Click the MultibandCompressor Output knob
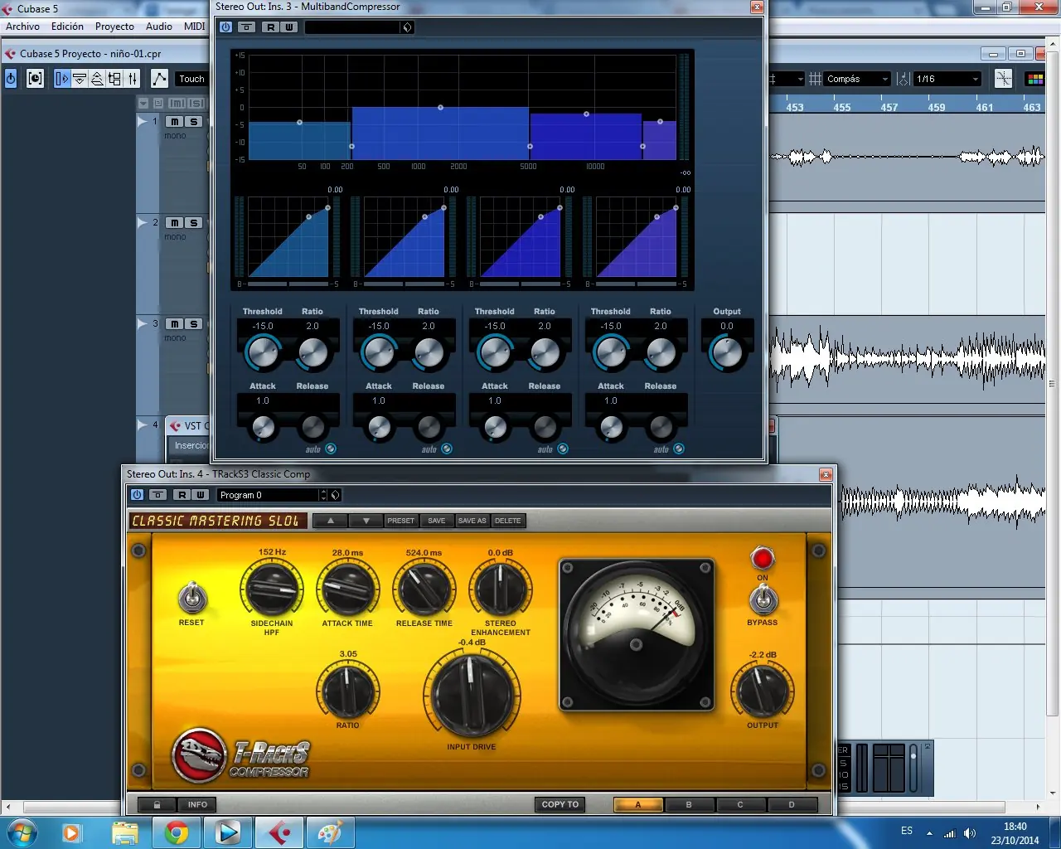 (727, 353)
